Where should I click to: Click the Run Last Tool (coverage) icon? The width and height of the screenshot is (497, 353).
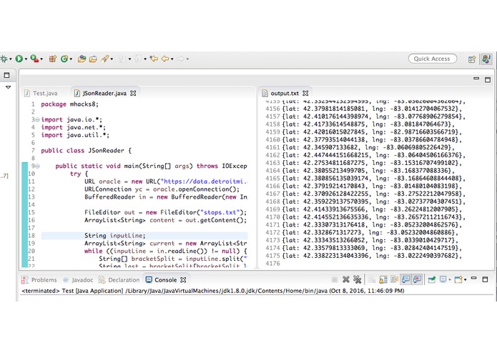(34, 59)
